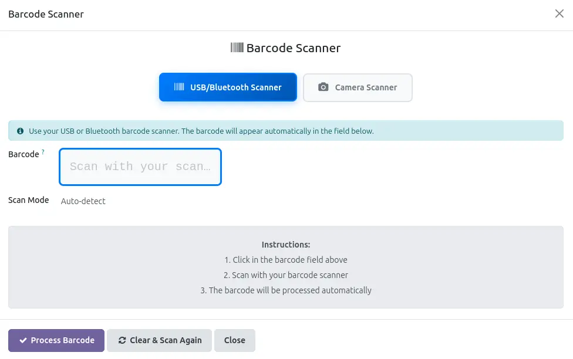Click the Barcode field label

point(23,154)
